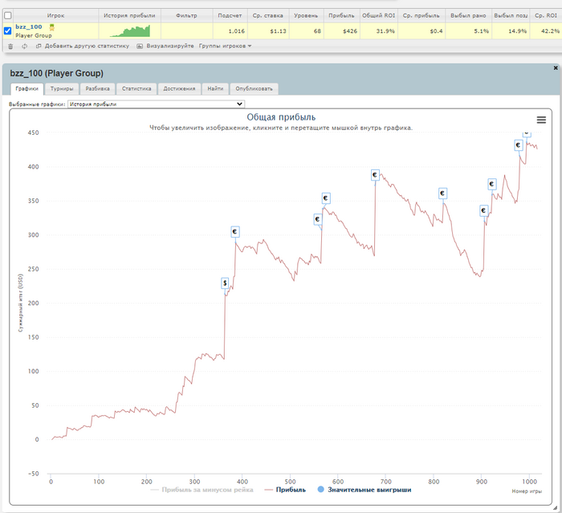The height and width of the screenshot is (513, 562).
Task: Sort by the История прибыли column header
Action: tap(129, 15)
